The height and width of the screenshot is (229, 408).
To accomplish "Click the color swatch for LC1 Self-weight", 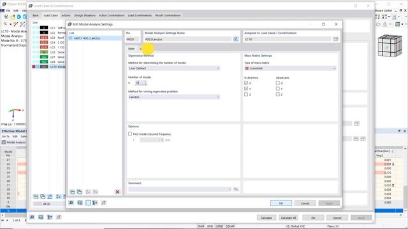I will pos(44,28).
